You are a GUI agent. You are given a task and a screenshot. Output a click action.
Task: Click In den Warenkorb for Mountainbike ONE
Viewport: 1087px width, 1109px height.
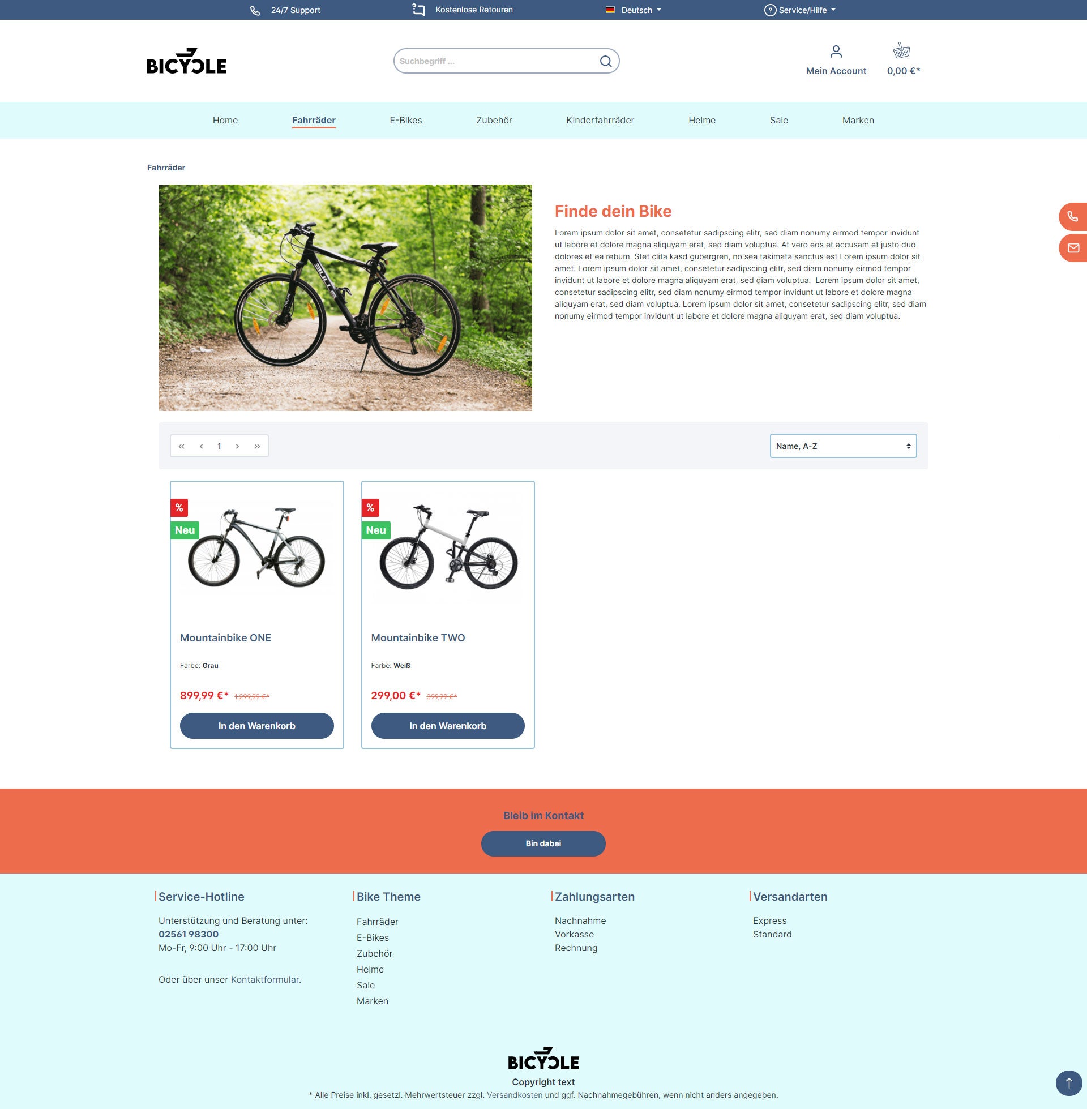click(x=257, y=725)
